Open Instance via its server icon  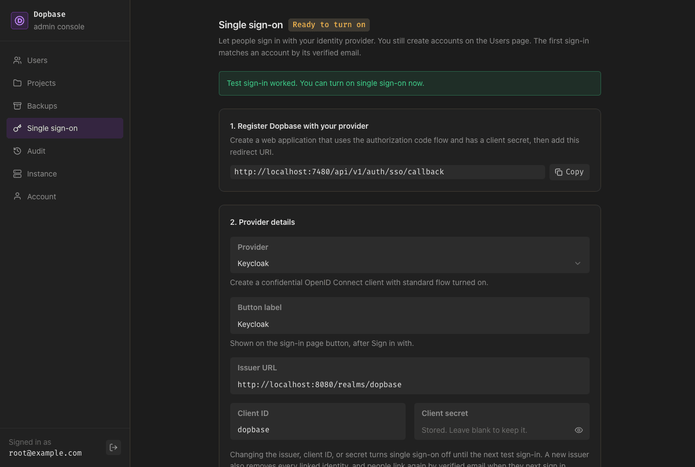pyautogui.click(x=17, y=174)
